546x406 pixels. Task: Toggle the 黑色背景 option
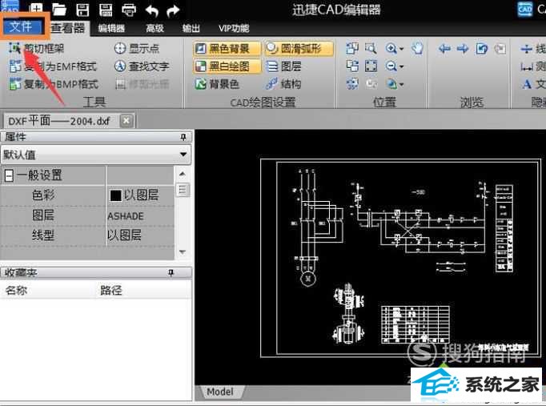pyautogui.click(x=227, y=48)
